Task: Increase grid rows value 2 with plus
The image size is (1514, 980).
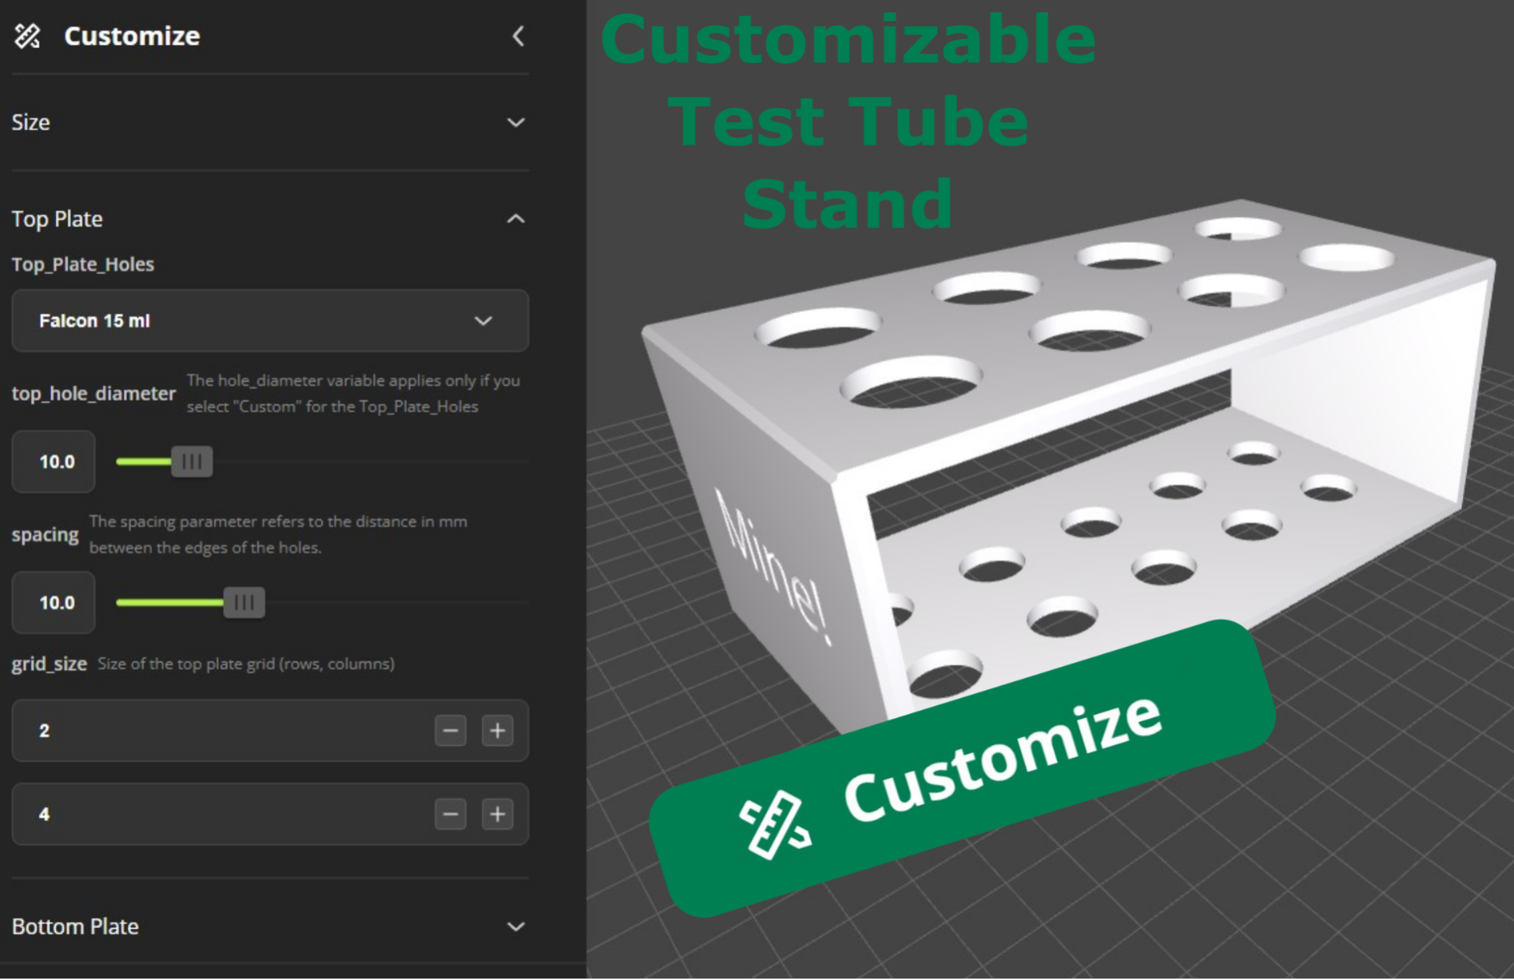Action: 497,731
